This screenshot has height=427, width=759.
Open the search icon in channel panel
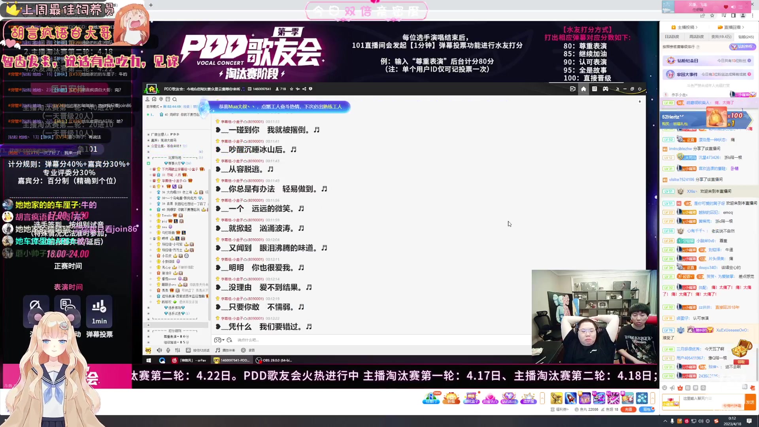175,99
